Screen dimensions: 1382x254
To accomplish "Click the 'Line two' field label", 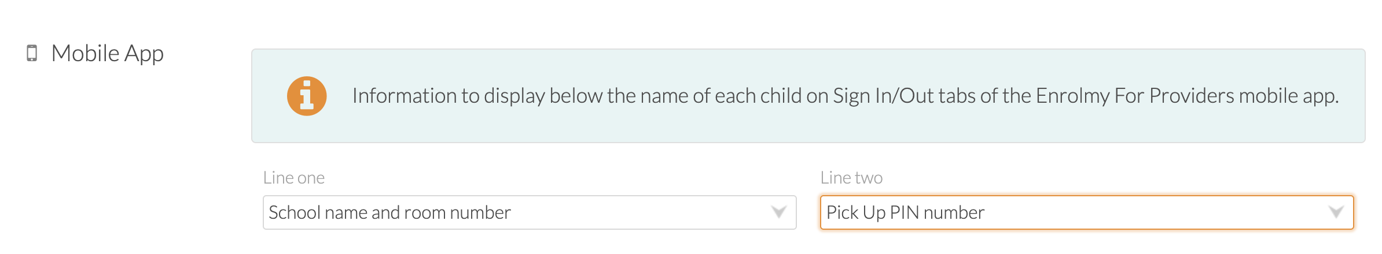I will pos(851,178).
